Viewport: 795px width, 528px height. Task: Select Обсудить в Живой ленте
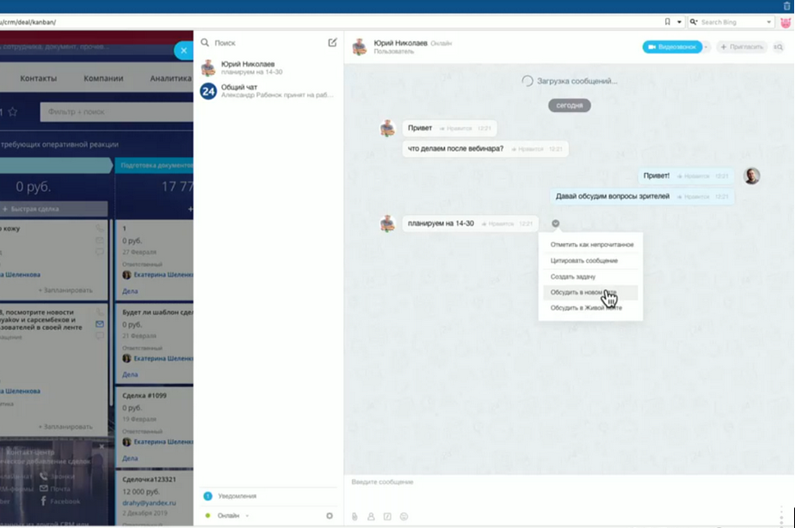click(x=591, y=307)
